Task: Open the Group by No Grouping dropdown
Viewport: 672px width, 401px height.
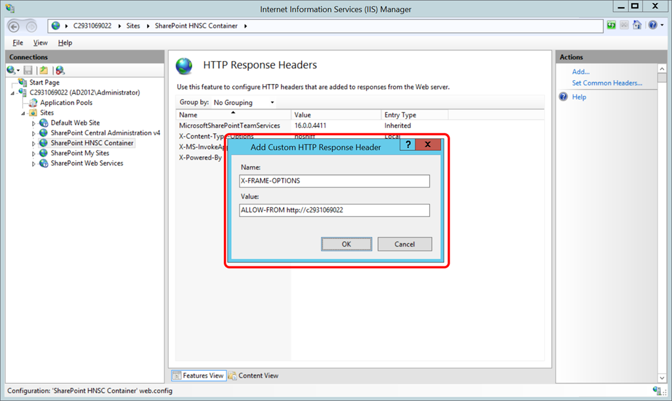Action: coord(243,102)
